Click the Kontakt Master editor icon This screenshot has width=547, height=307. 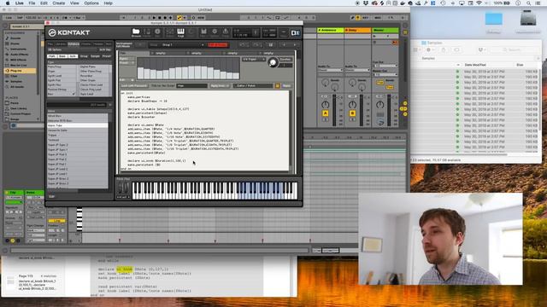pos(147,32)
